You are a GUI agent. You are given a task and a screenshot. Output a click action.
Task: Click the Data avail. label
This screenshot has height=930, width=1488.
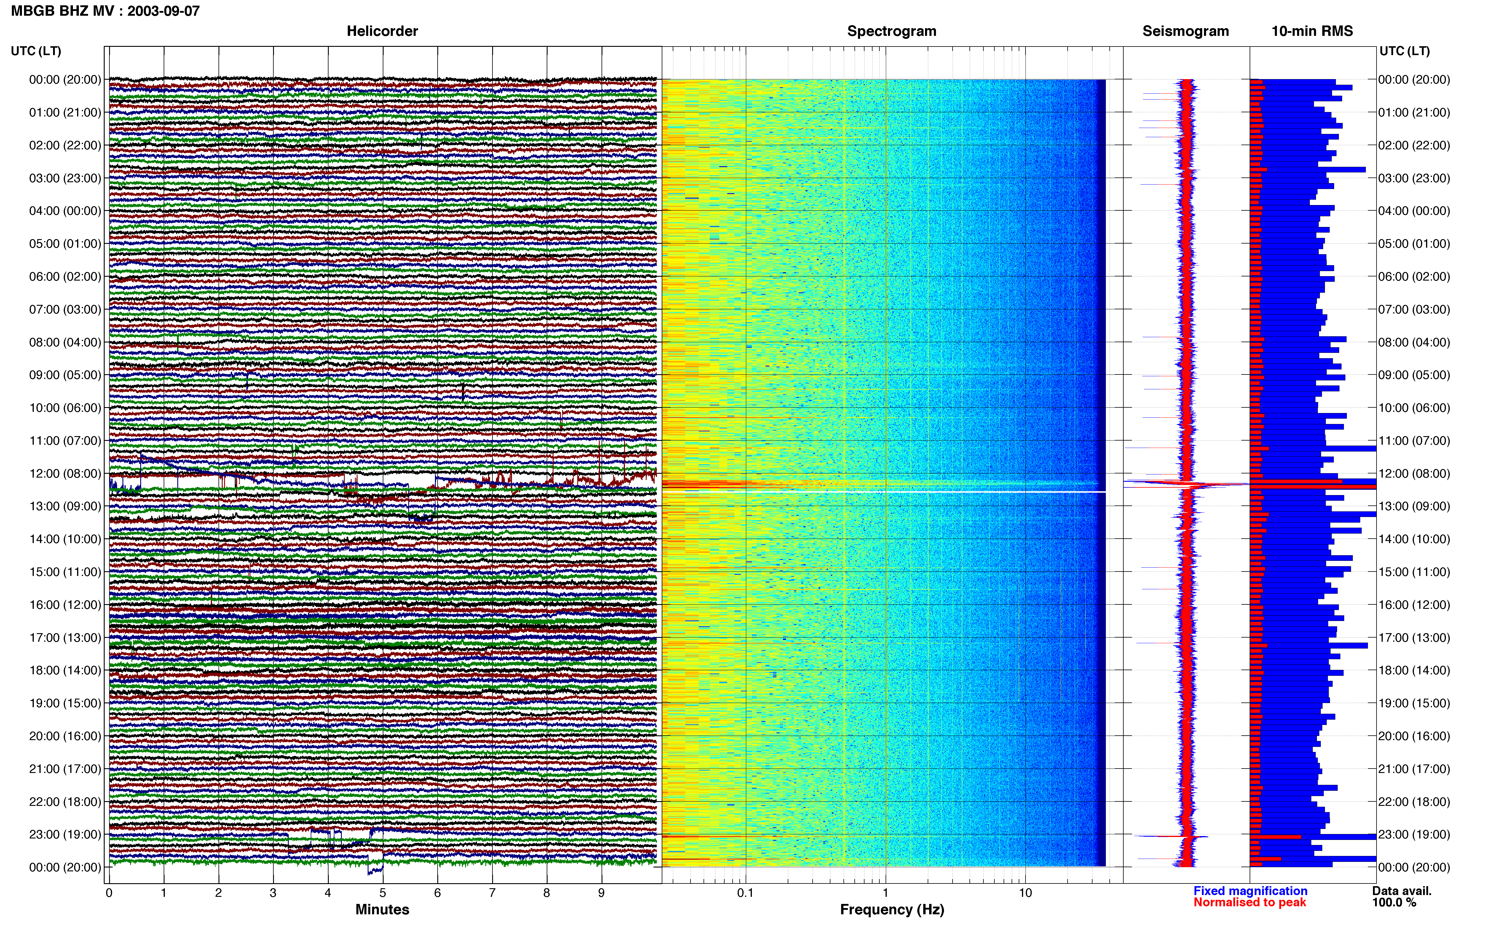tap(1401, 891)
